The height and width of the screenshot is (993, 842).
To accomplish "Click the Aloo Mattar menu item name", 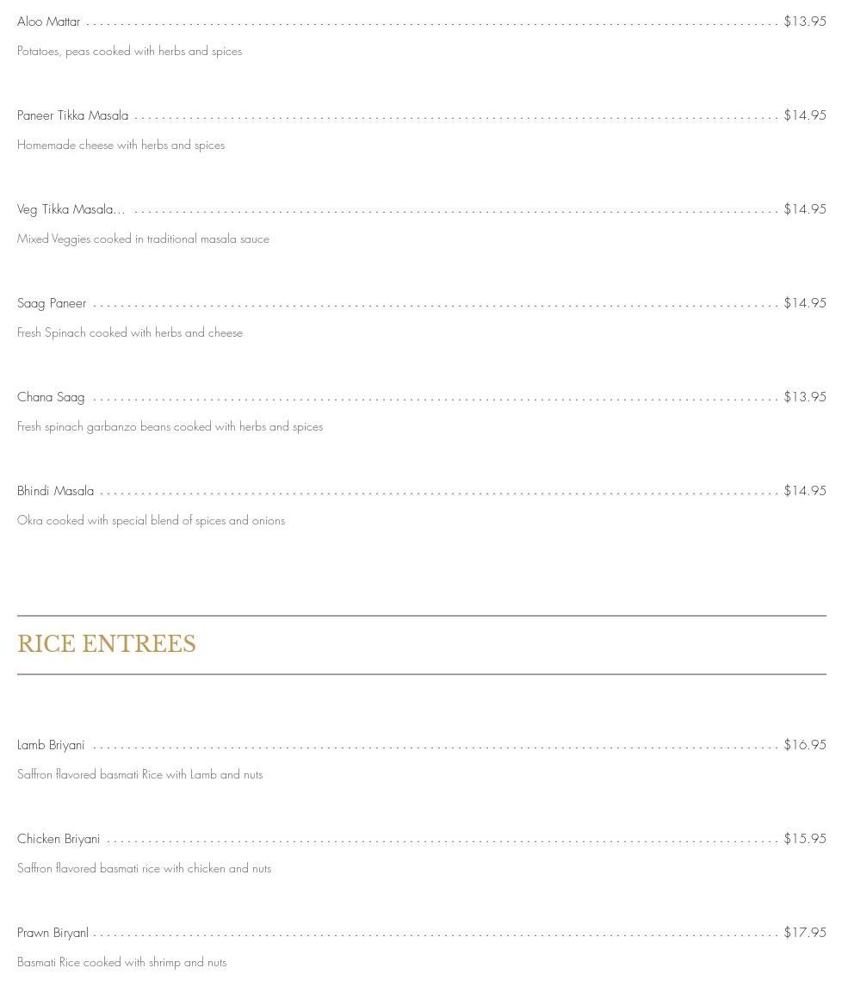I will pos(49,22).
